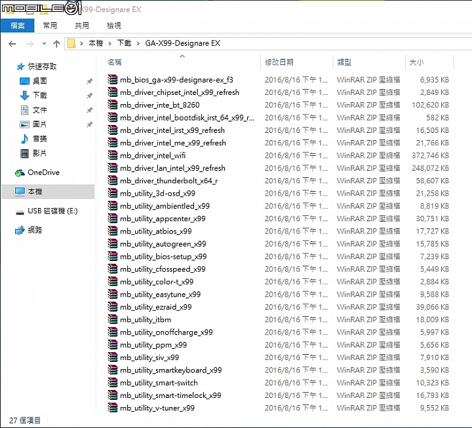Expand chevron after 本機 in address bar

[x=110, y=44]
